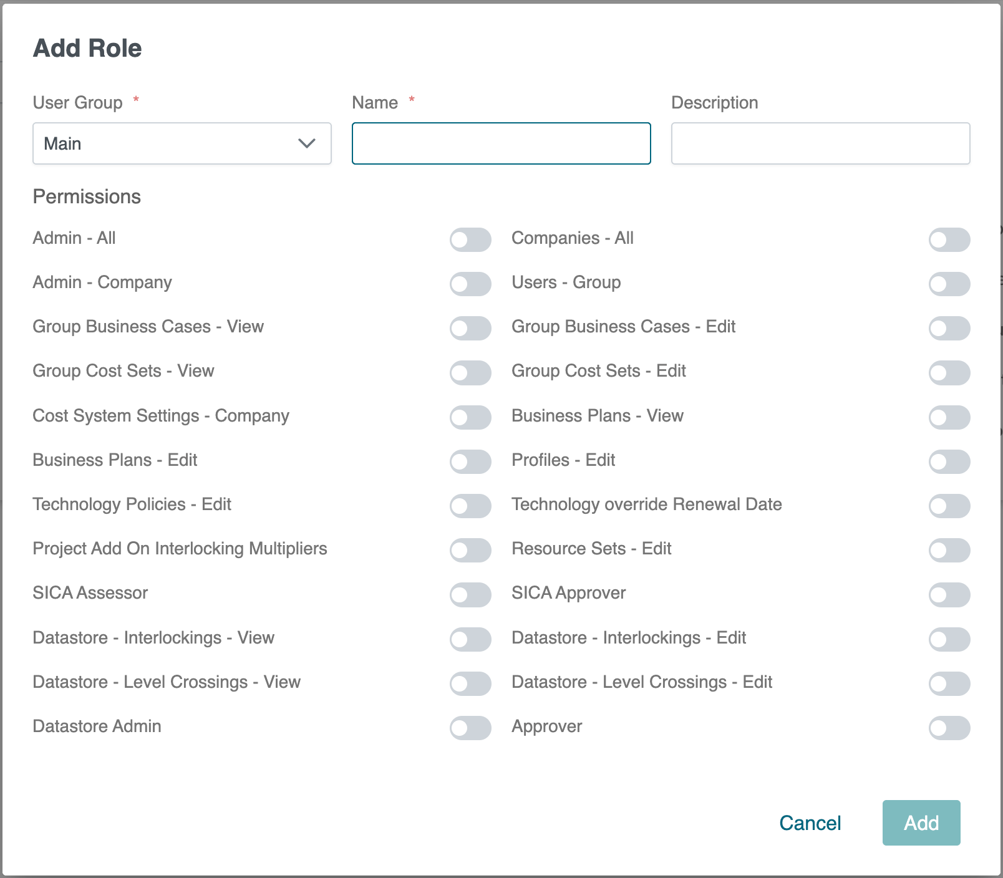The image size is (1003, 878).
Task: Click the Cancel link
Action: (810, 823)
